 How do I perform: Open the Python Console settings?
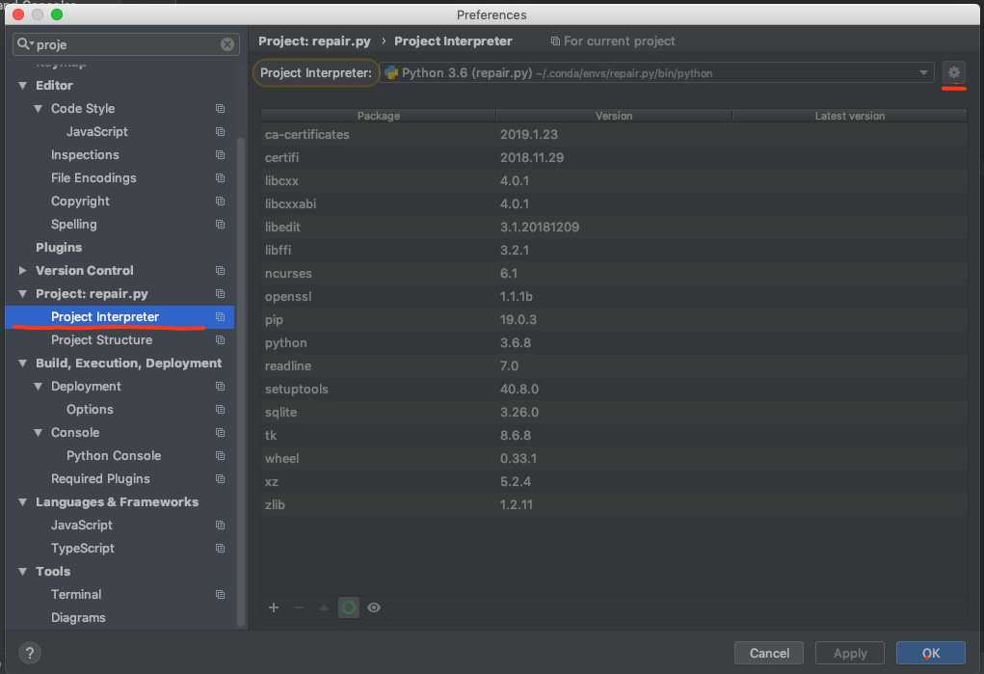114,455
